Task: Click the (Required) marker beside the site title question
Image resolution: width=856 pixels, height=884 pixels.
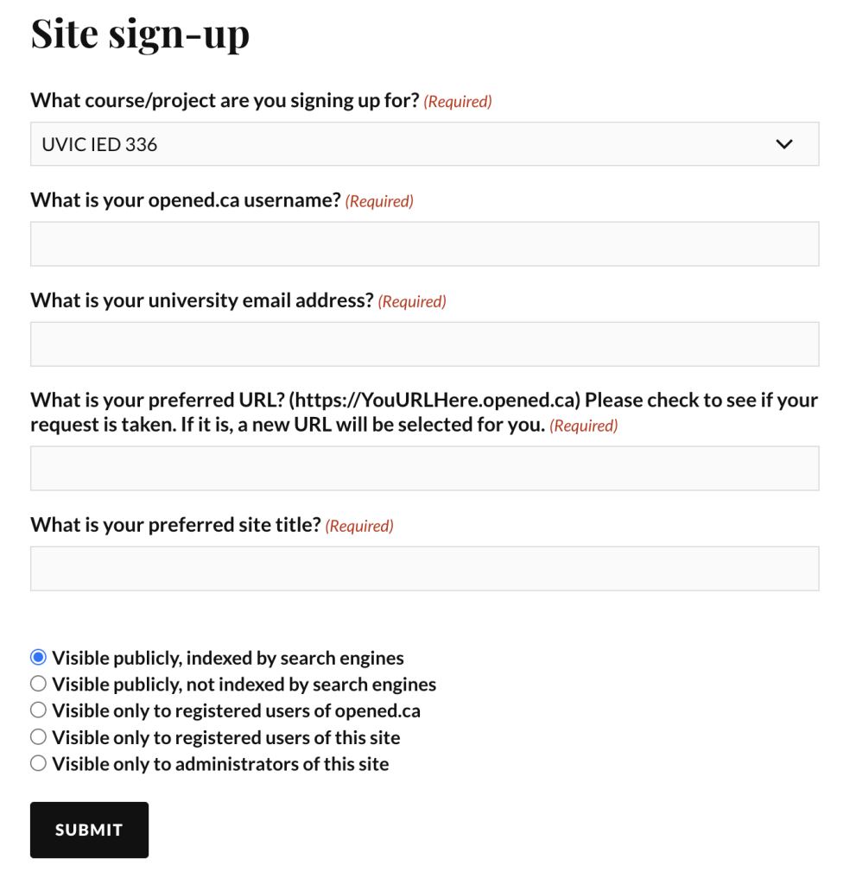Action: [x=359, y=526]
